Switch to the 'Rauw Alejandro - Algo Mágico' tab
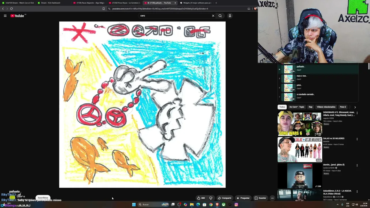 89,3
